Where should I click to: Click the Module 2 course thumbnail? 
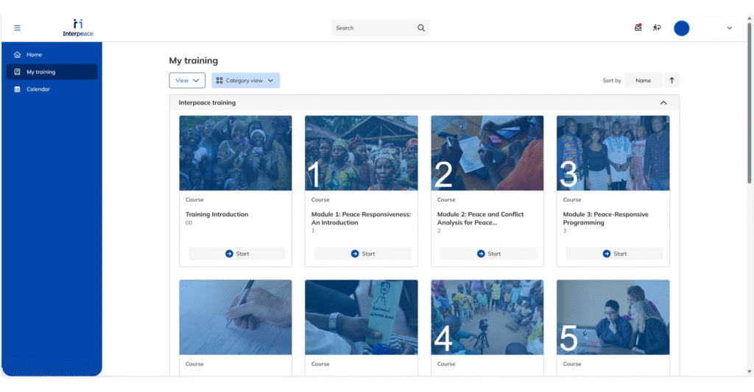(487, 153)
